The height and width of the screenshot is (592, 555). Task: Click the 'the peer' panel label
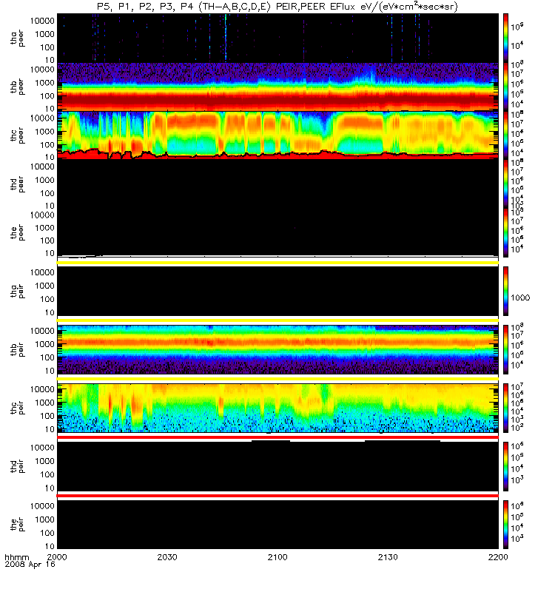[17, 232]
